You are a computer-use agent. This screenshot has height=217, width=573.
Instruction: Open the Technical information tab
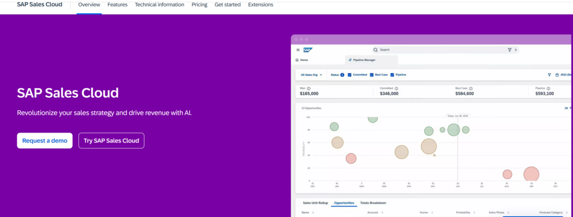tap(159, 4)
